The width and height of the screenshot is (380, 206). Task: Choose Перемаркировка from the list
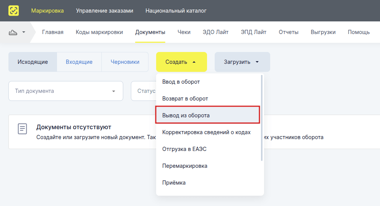[209, 166]
